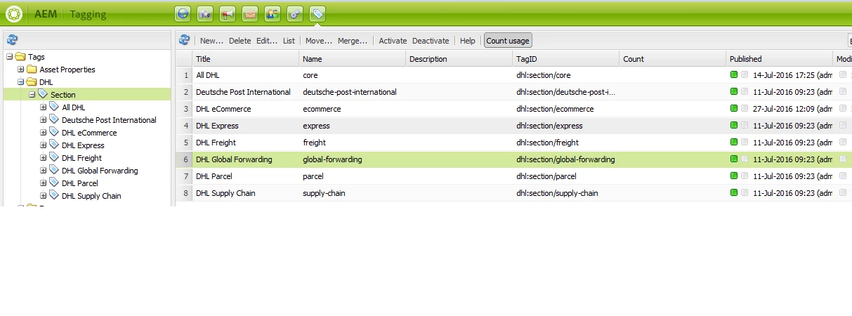The width and height of the screenshot is (852, 316).
Task: Click the DHL eCommerce tag icon in tree
Action: click(54, 132)
